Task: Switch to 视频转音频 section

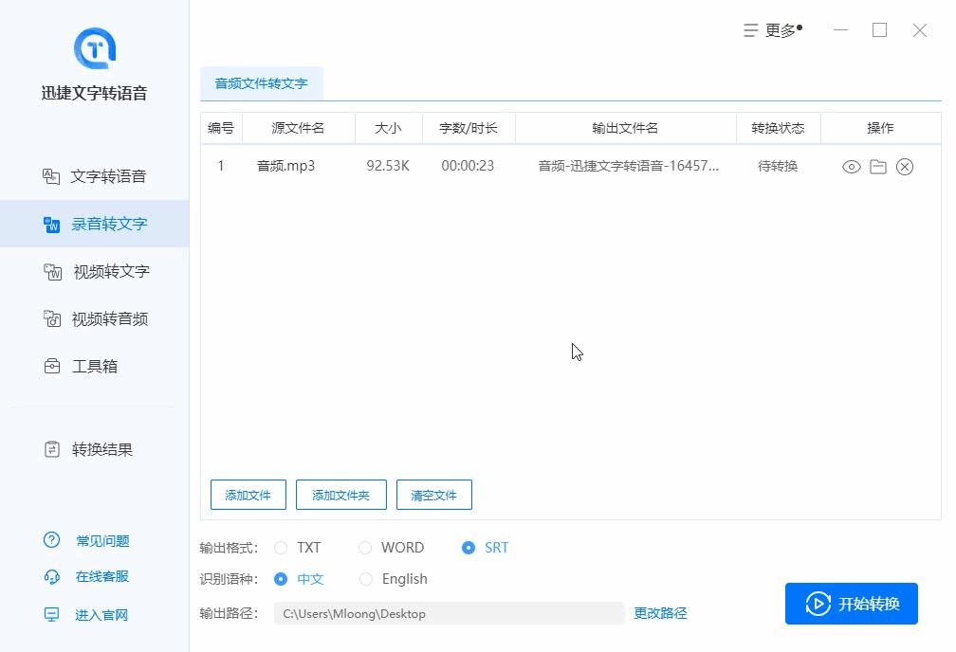Action: pos(110,318)
